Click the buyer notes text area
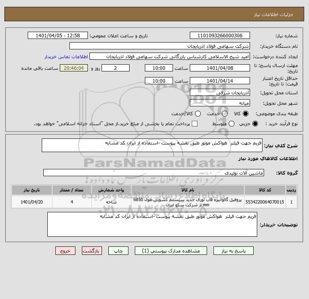 (x=152, y=224)
